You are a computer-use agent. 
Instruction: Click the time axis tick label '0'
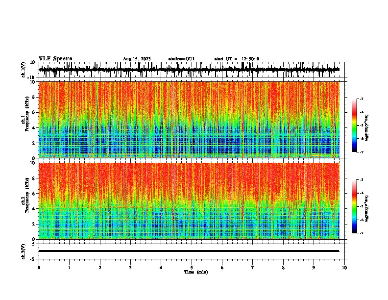[39, 268]
